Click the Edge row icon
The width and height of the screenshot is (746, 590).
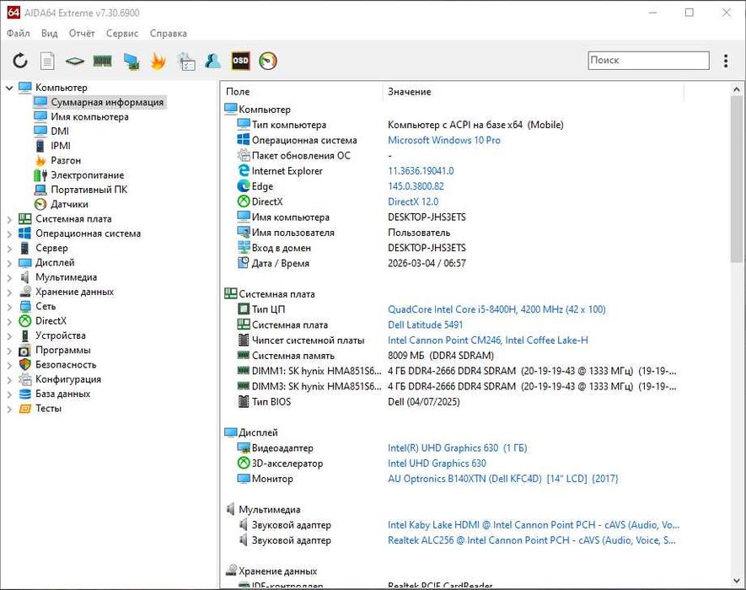pyautogui.click(x=244, y=186)
